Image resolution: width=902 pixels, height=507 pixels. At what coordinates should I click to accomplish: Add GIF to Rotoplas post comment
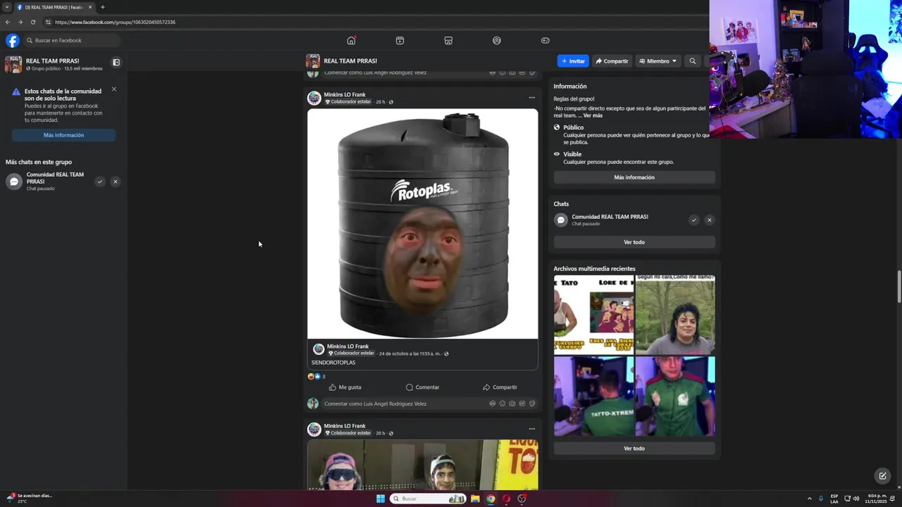(x=522, y=403)
